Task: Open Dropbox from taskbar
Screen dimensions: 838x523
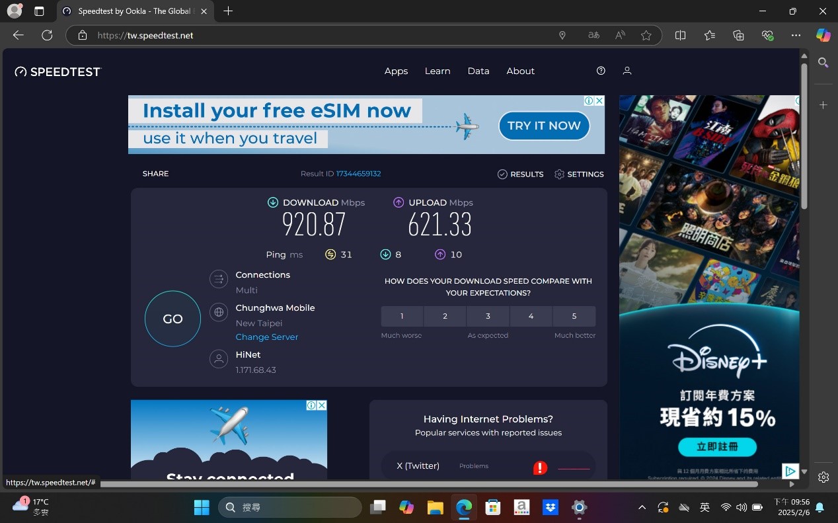Action: point(550,507)
